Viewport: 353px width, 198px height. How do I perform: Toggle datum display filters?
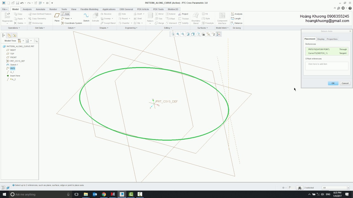208,34
